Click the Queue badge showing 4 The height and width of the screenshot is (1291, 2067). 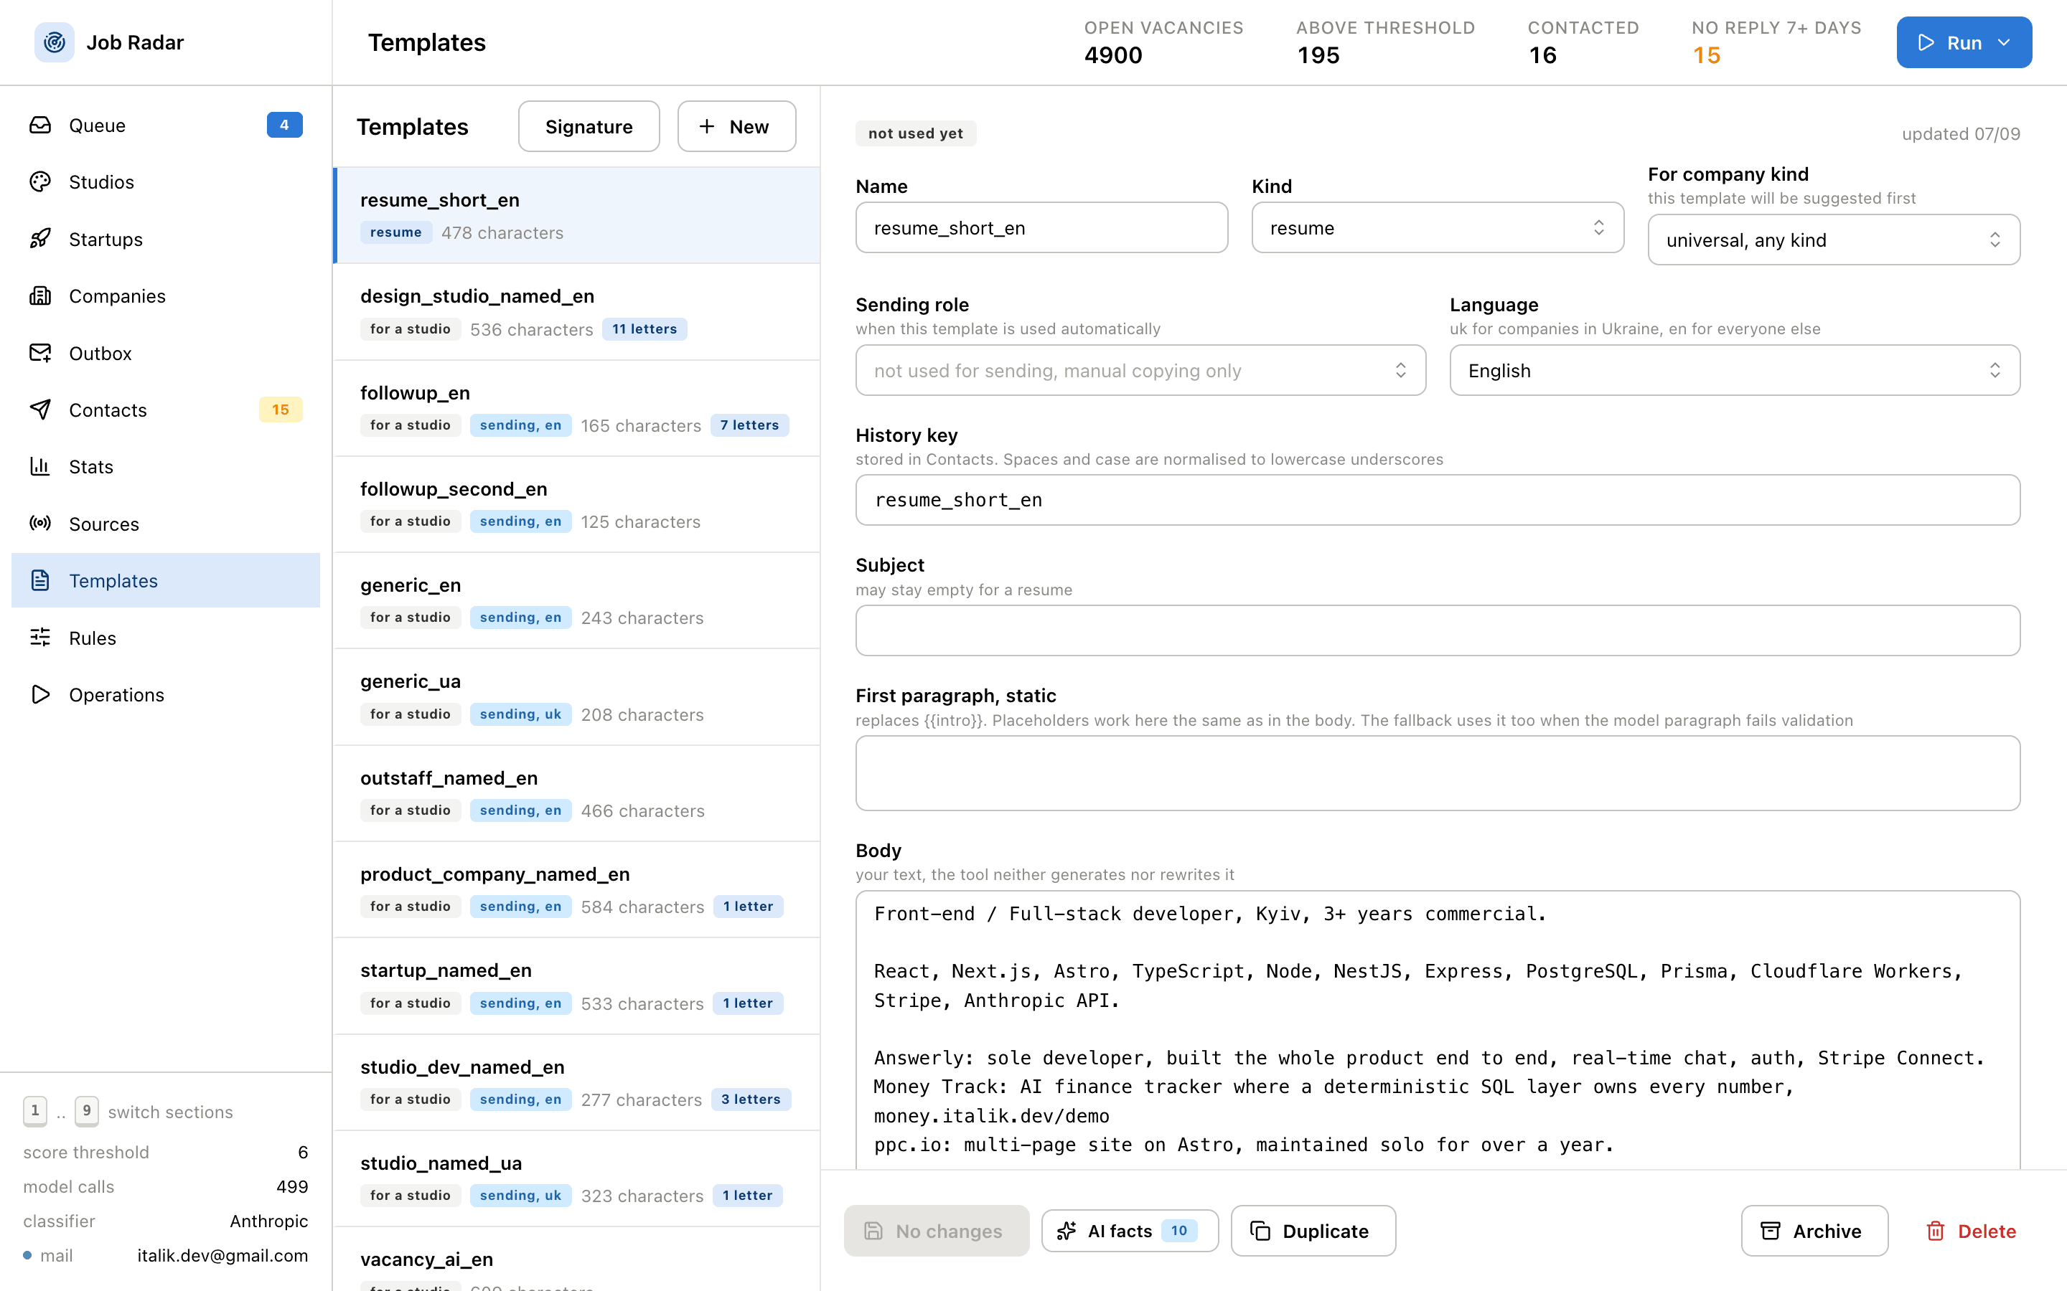point(284,125)
